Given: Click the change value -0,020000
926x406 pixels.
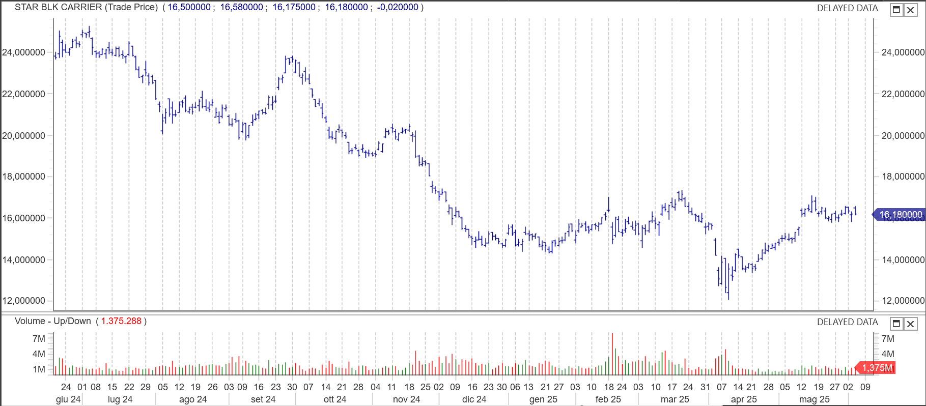Looking at the screenshot, I should [398, 7].
